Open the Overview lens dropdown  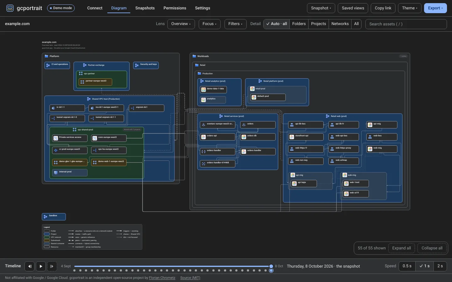coord(181,24)
